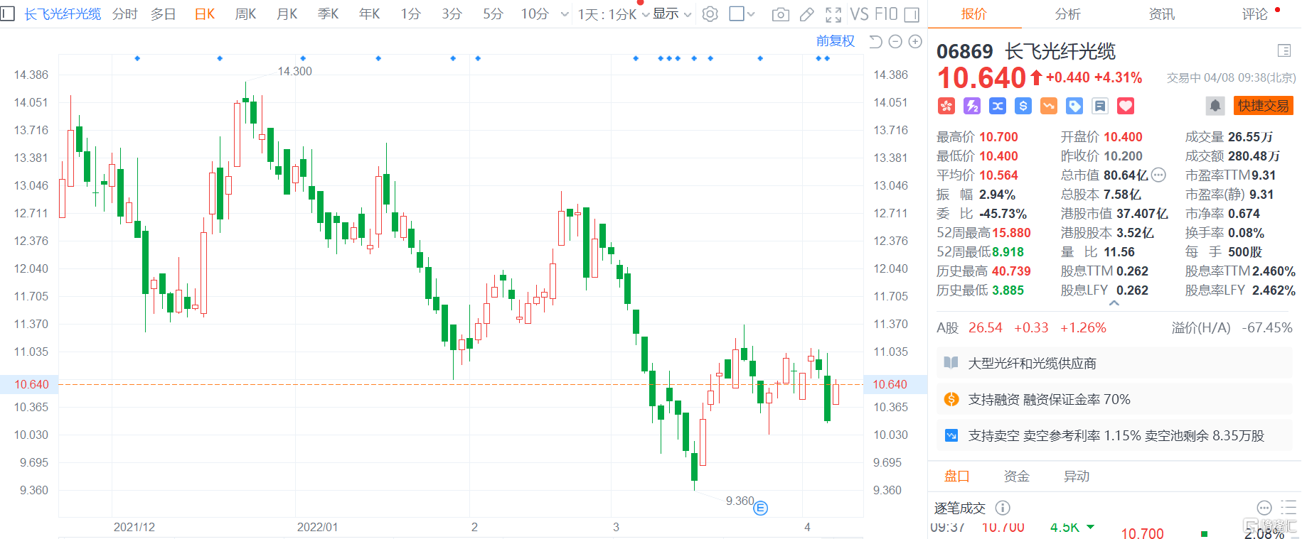Open the 资讯 news tab
Image resolution: width=1302 pixels, height=539 pixels.
pos(1161,14)
